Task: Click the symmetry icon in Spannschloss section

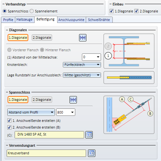Action: tap(73, 100)
